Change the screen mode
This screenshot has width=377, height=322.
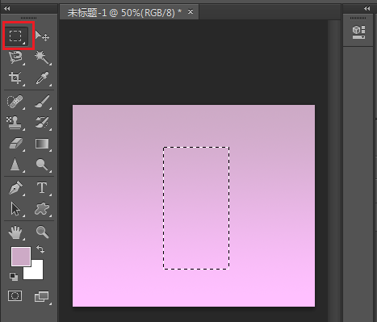pyautogui.click(x=42, y=296)
